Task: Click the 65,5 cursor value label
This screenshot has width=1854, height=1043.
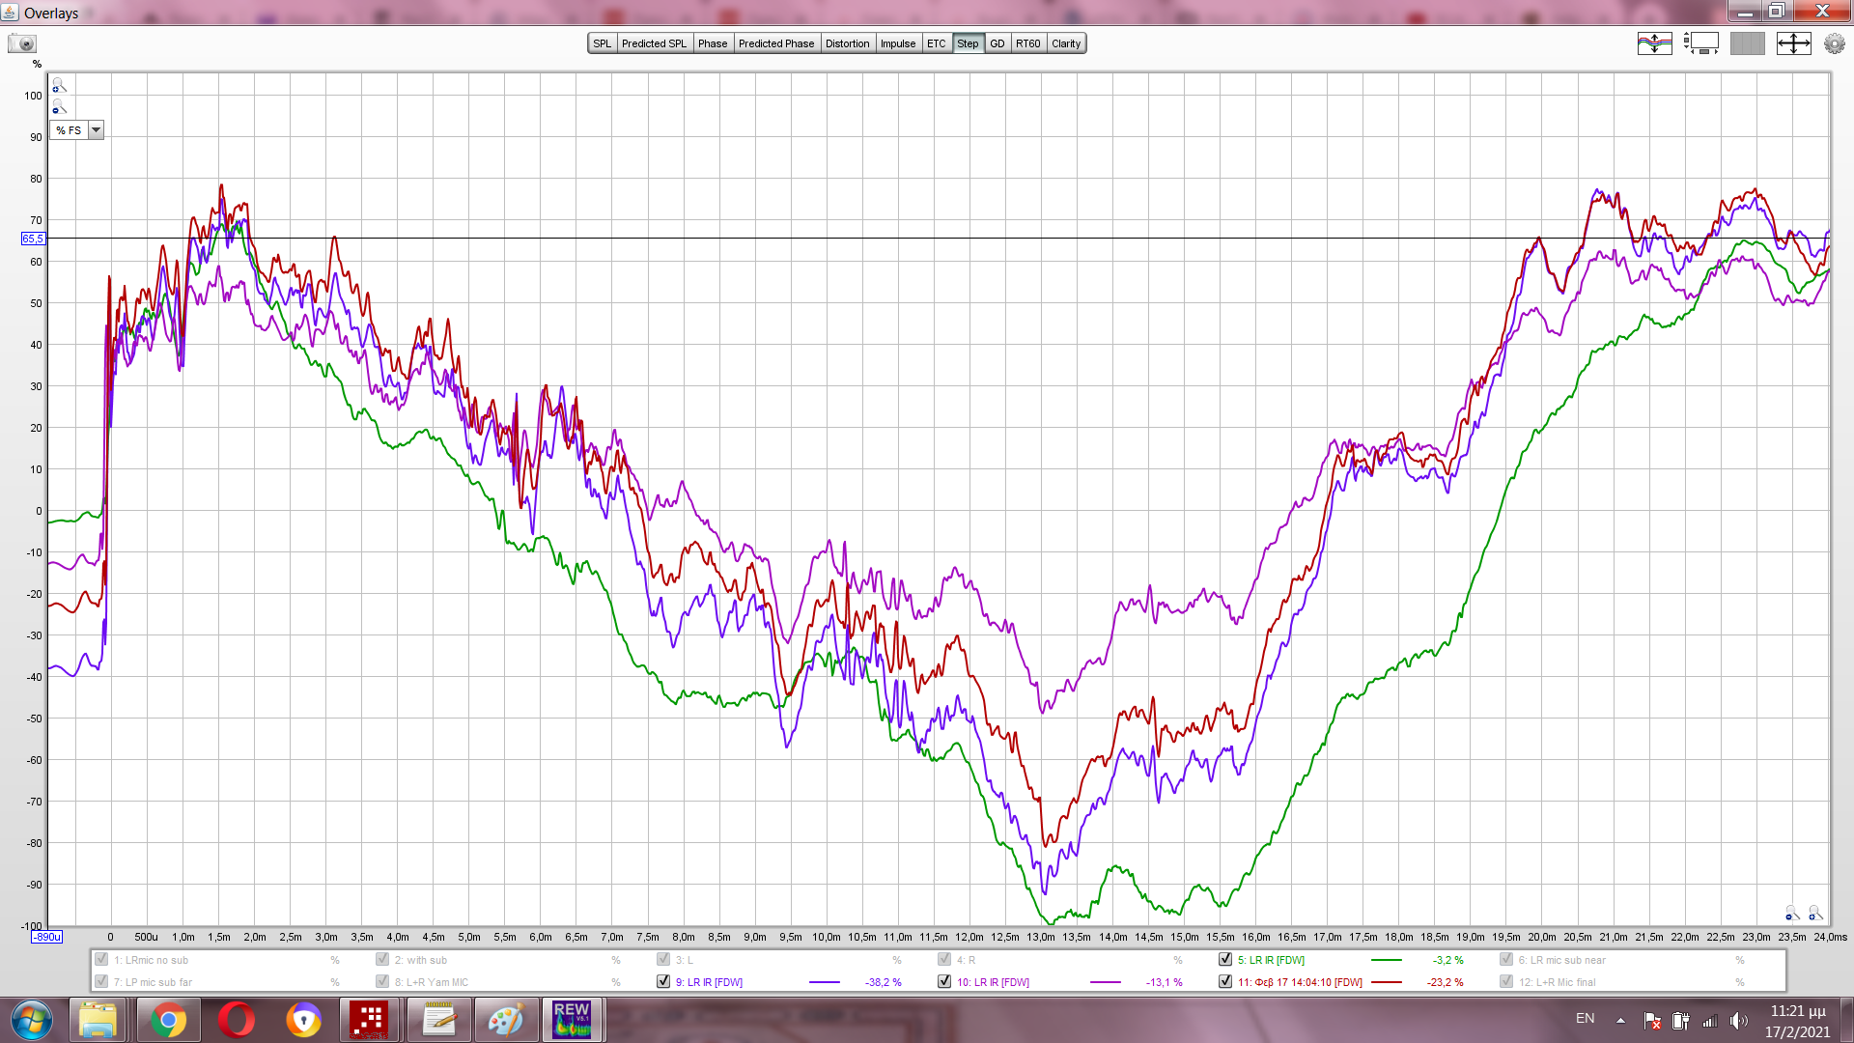Action: pyautogui.click(x=33, y=239)
